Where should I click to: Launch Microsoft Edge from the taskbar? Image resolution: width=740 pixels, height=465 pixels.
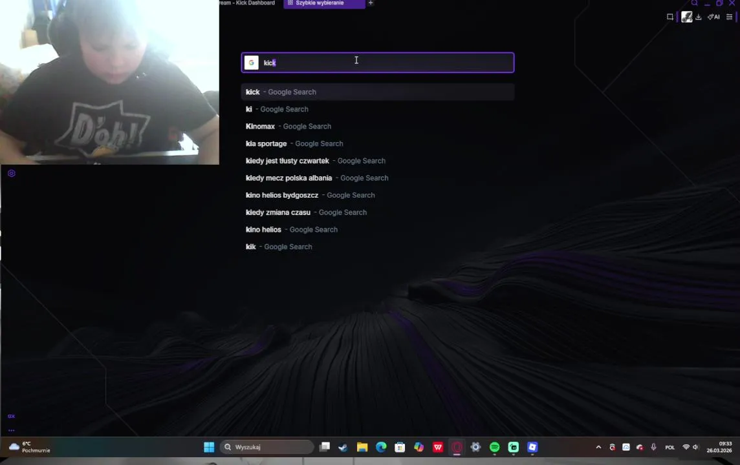[381, 447]
